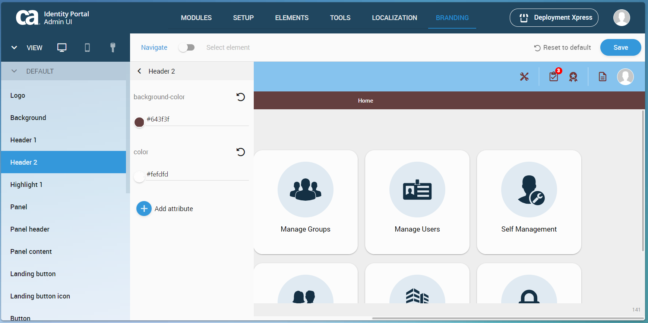Screen dimensions: 648x323
Task: Click the Manage Users card label
Action: 417,229
